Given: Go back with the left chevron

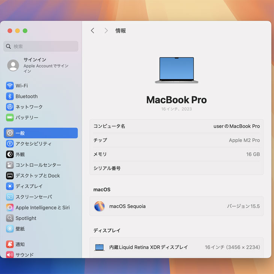Looking at the screenshot, I should tap(93, 30).
